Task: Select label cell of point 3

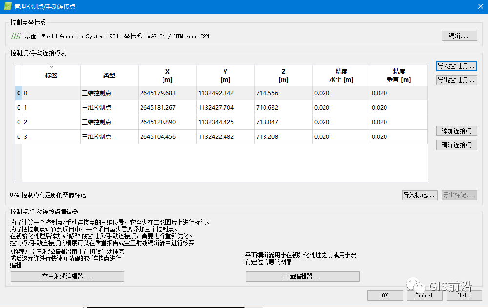Action: [x=51, y=137]
